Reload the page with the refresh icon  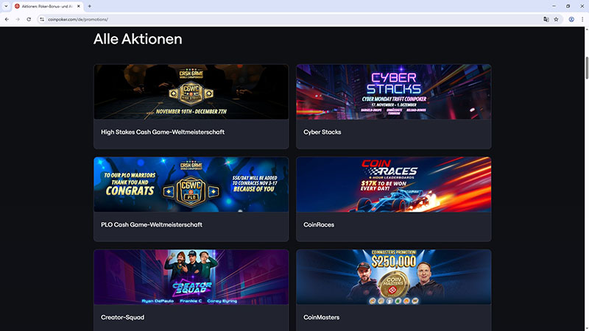click(29, 19)
